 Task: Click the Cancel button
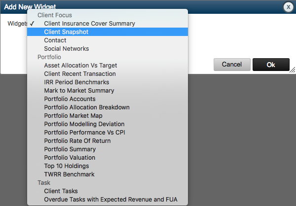(x=232, y=65)
